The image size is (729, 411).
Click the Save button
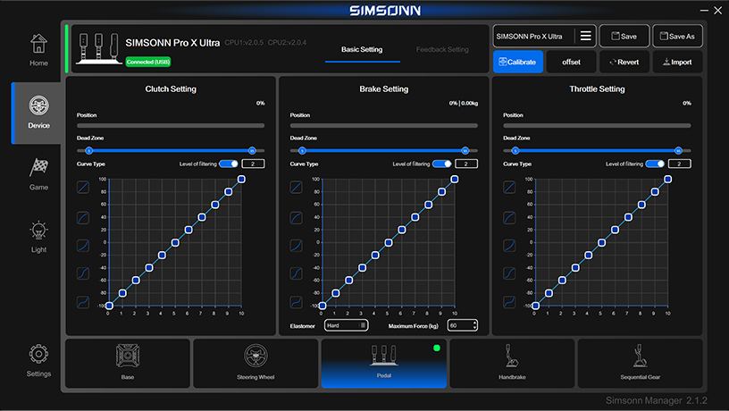coord(624,37)
